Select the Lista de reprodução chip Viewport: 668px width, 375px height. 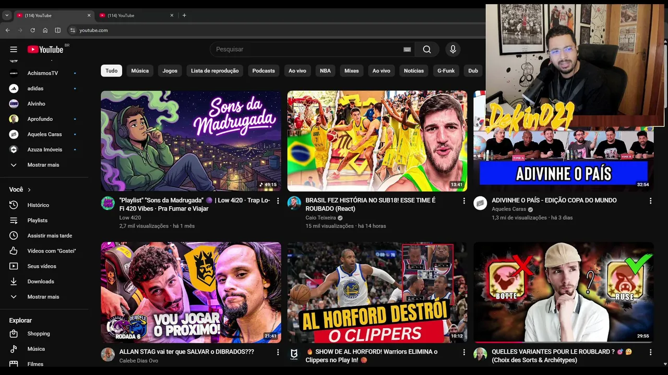pyautogui.click(x=214, y=71)
